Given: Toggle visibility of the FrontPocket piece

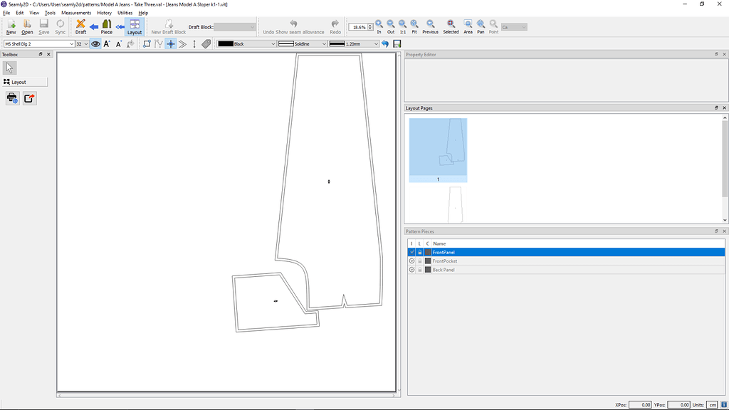Looking at the screenshot, I should click(x=411, y=261).
